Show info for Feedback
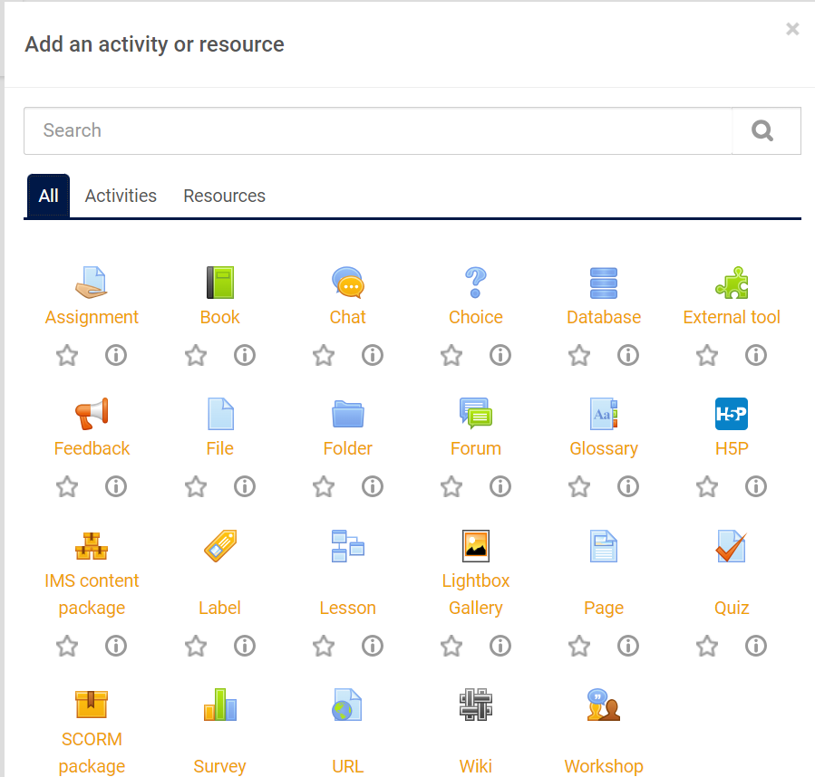 116,486
